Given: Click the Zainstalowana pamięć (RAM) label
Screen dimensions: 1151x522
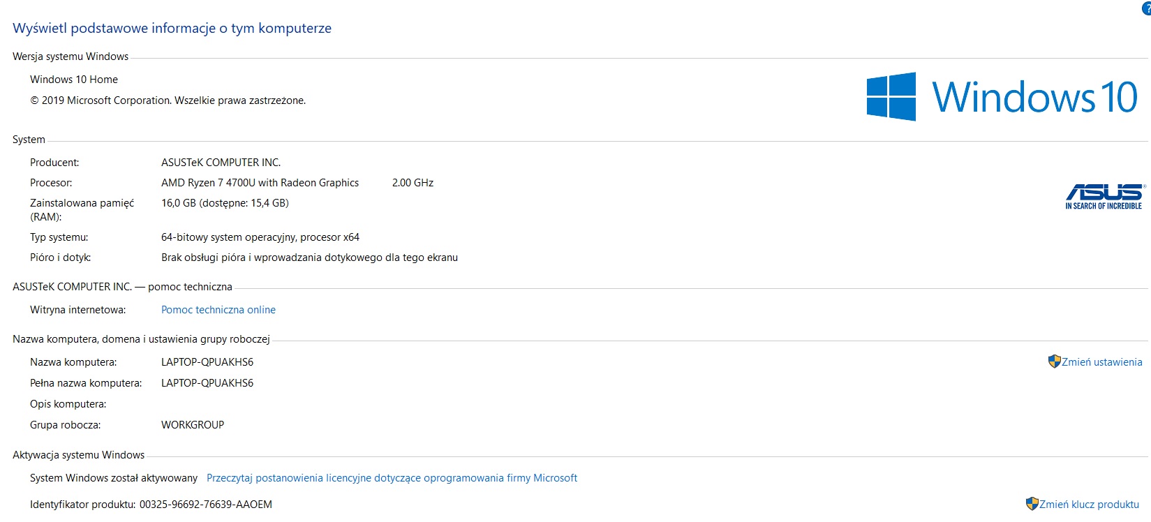Looking at the screenshot, I should click(x=82, y=210).
